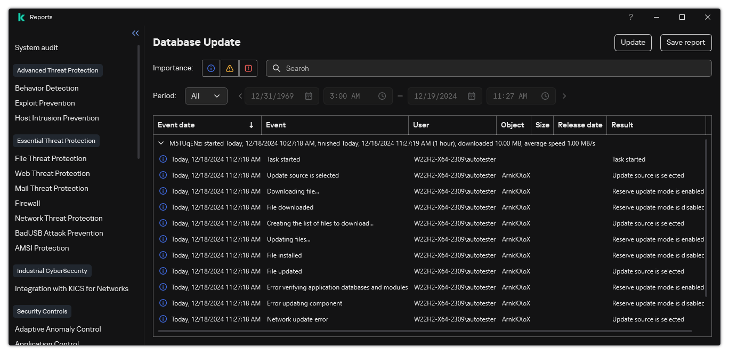The height and width of the screenshot is (354, 729).
Task: Open the Kaspersky application logo icon
Action: (x=21, y=17)
